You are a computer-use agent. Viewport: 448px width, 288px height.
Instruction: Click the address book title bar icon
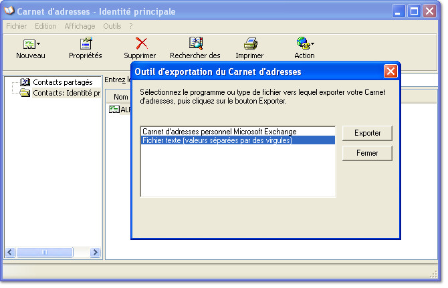click(x=9, y=11)
